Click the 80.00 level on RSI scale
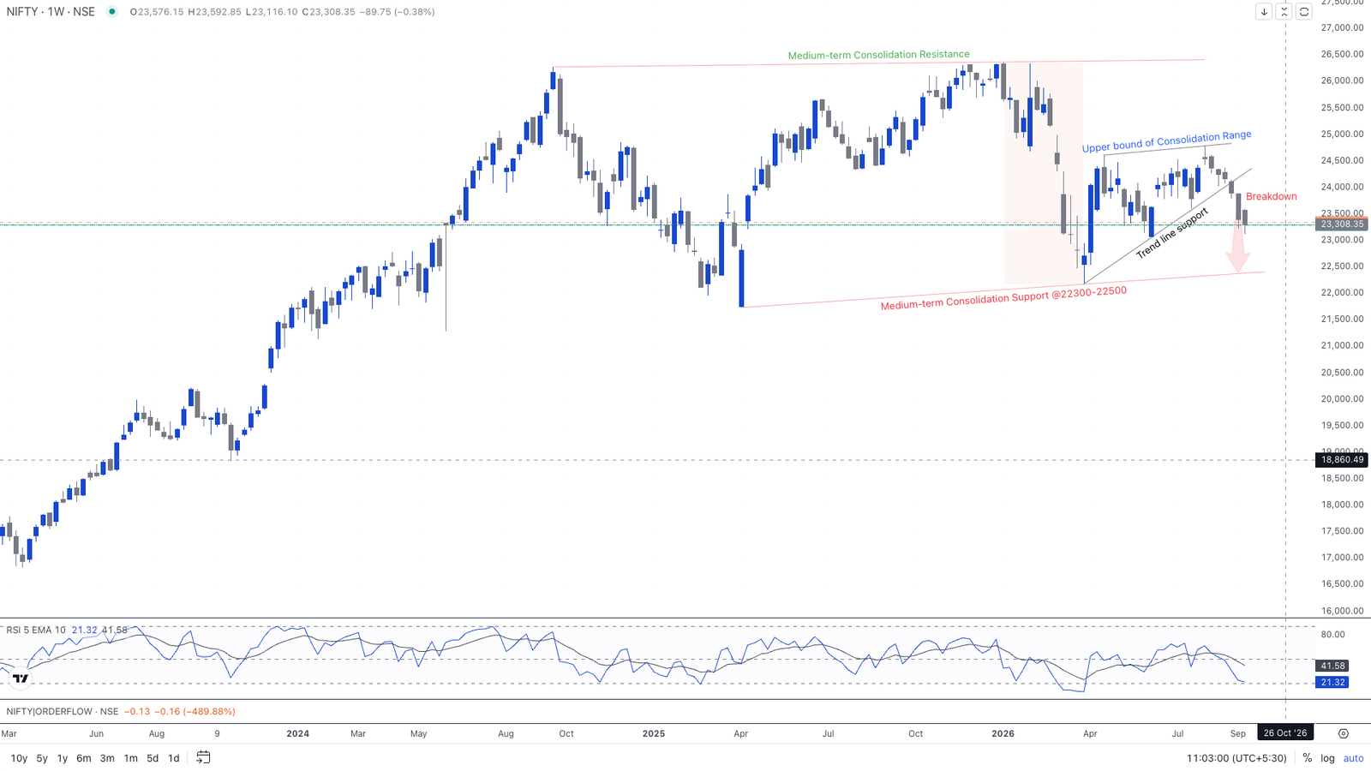The height and width of the screenshot is (771, 1371). click(1333, 635)
